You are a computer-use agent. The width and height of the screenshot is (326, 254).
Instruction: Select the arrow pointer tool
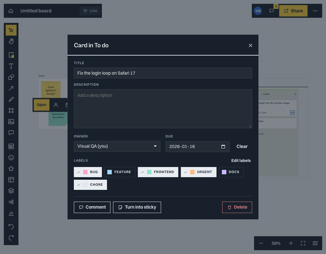pos(11,30)
